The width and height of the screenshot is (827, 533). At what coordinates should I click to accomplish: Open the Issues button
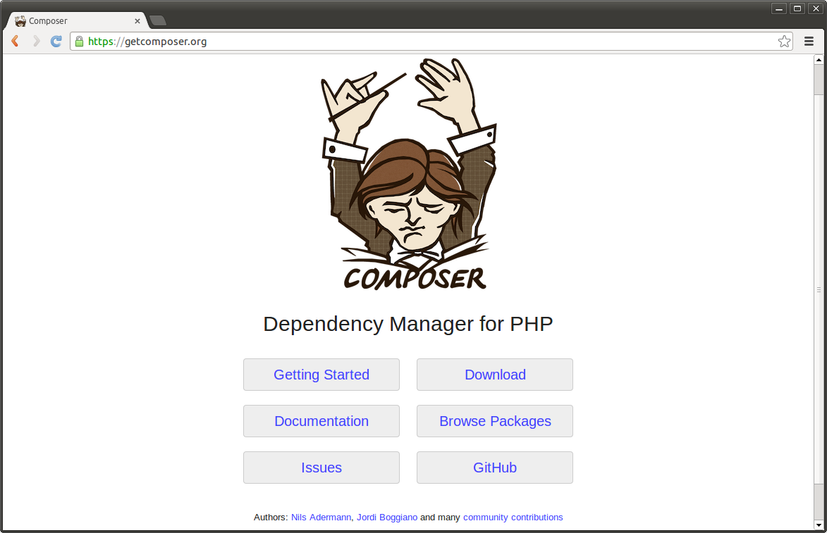click(321, 467)
